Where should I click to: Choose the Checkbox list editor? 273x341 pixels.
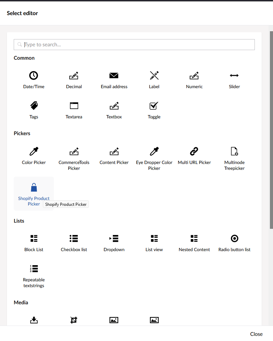point(74,243)
